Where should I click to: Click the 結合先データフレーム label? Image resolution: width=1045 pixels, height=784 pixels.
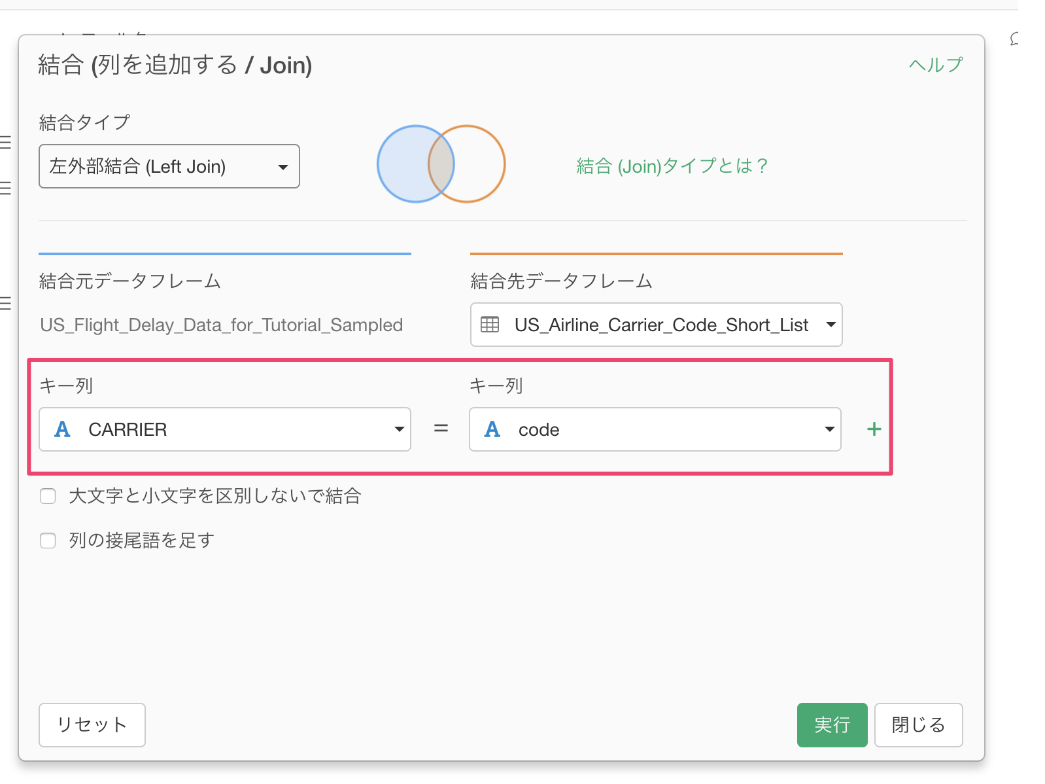click(562, 281)
